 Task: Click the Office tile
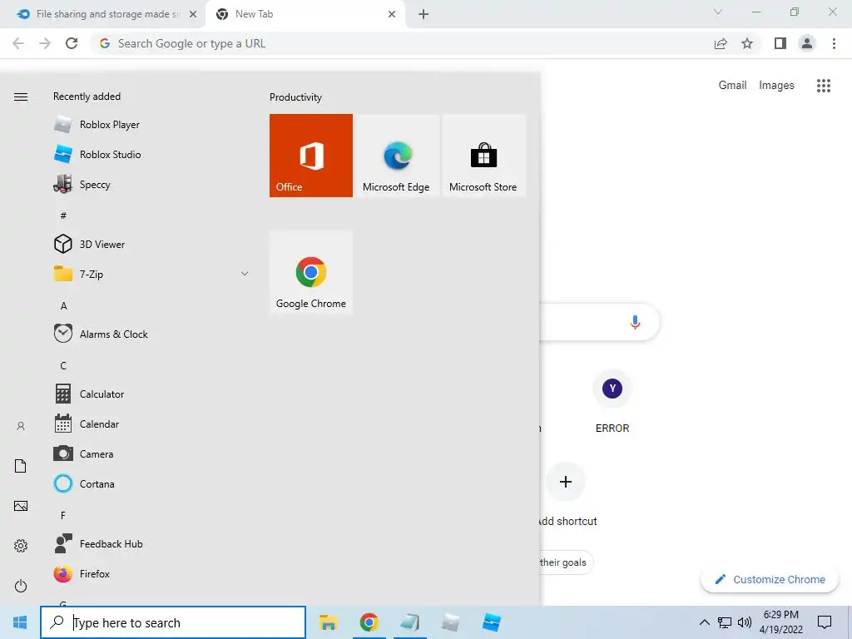click(x=311, y=156)
